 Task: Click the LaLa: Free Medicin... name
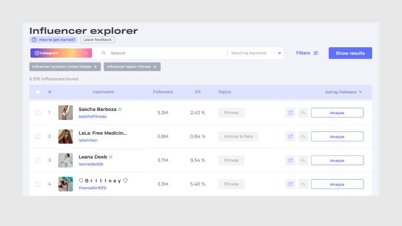click(x=103, y=133)
